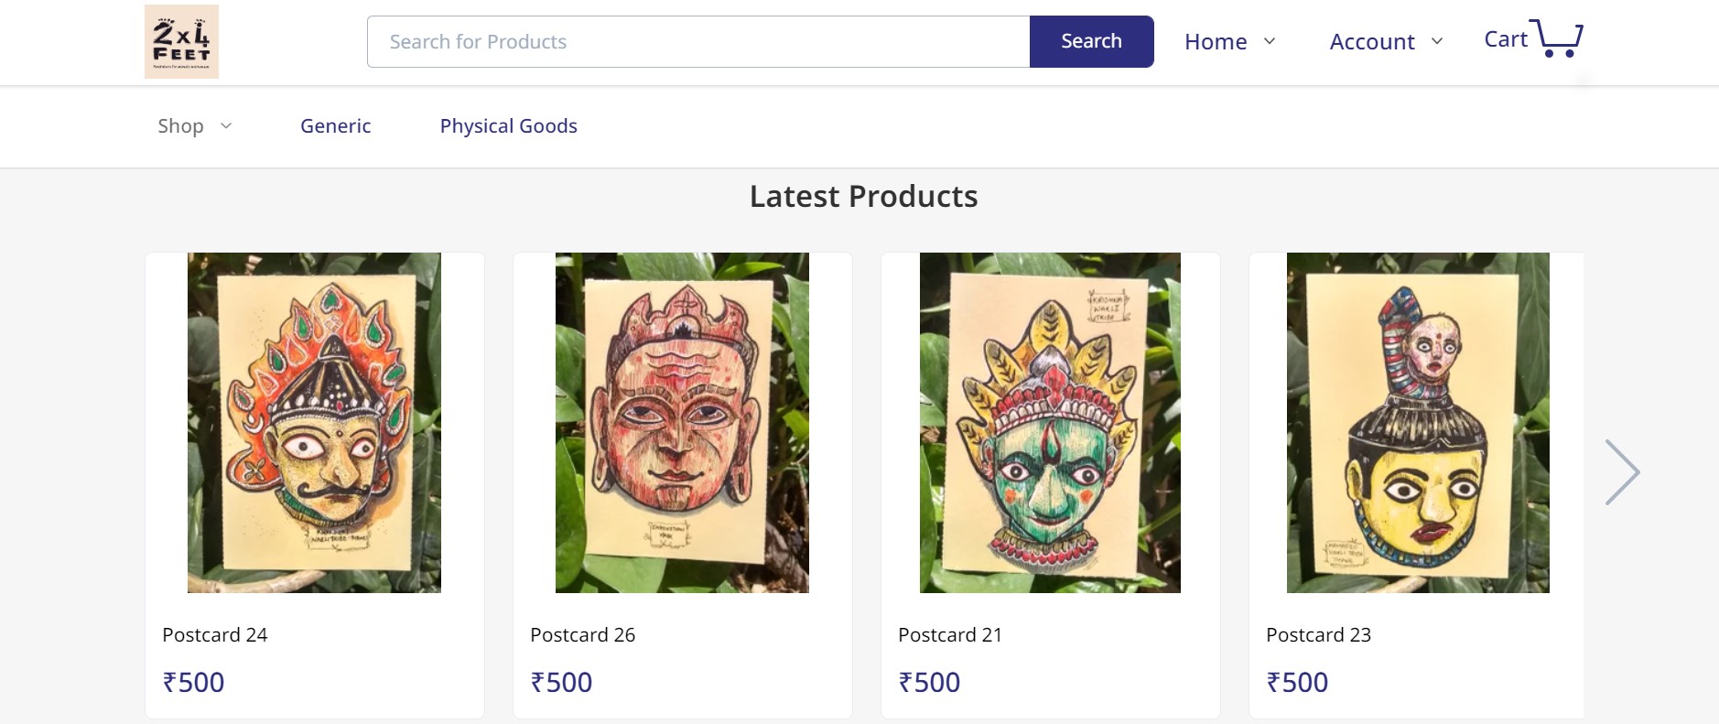Click the Postcard 26 title link
The height and width of the screenshot is (724, 1719).
click(582, 635)
